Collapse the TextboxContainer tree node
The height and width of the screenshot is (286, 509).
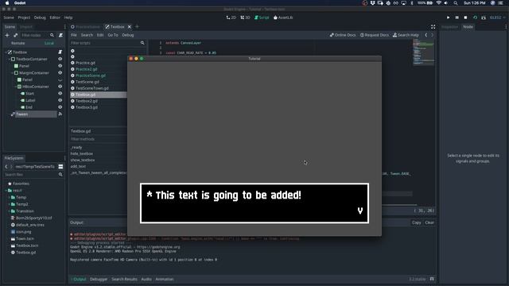click(x=9, y=59)
